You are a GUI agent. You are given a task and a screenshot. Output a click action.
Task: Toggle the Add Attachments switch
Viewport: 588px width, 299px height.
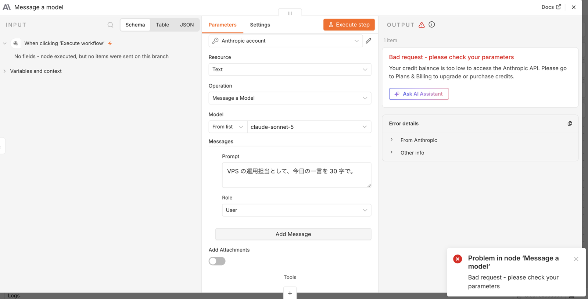coord(217,261)
